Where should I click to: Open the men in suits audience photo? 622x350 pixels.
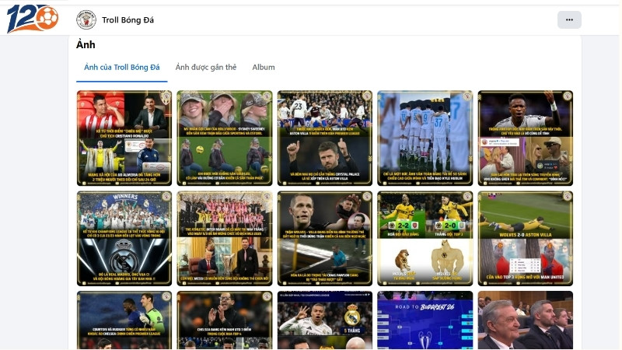pyautogui.click(x=526, y=320)
